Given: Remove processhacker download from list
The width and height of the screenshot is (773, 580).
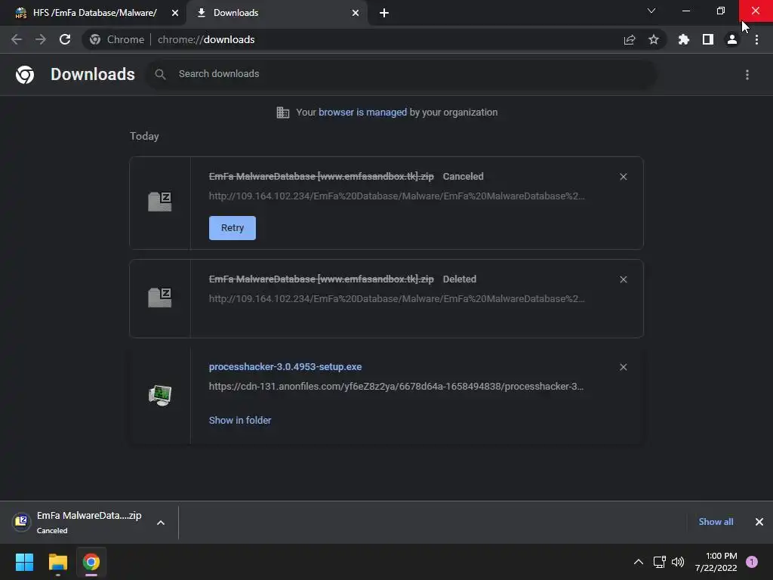Looking at the screenshot, I should 623,367.
